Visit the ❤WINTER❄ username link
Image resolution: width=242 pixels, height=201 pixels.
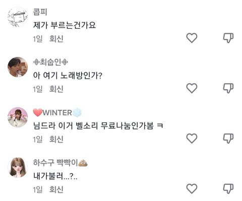pos(57,112)
